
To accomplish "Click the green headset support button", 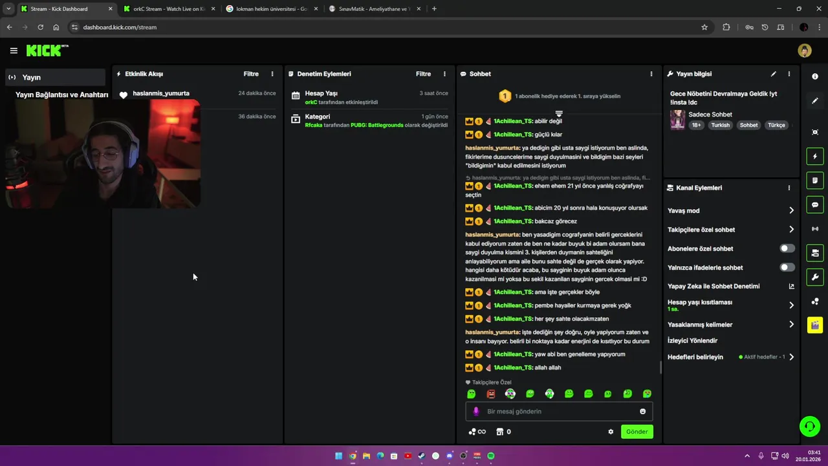I will tap(809, 426).
